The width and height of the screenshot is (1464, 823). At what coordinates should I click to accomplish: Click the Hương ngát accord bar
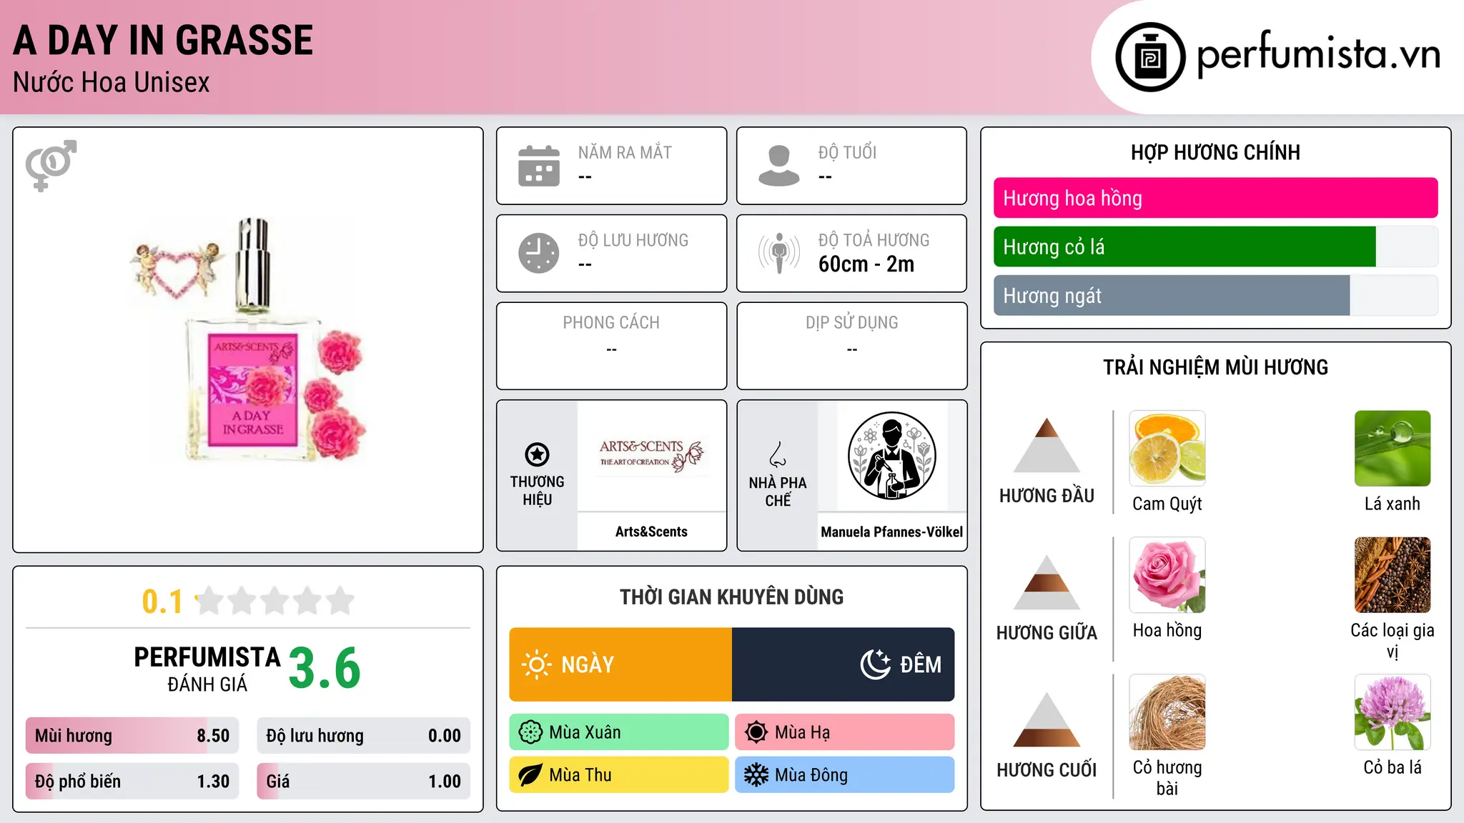point(1216,295)
